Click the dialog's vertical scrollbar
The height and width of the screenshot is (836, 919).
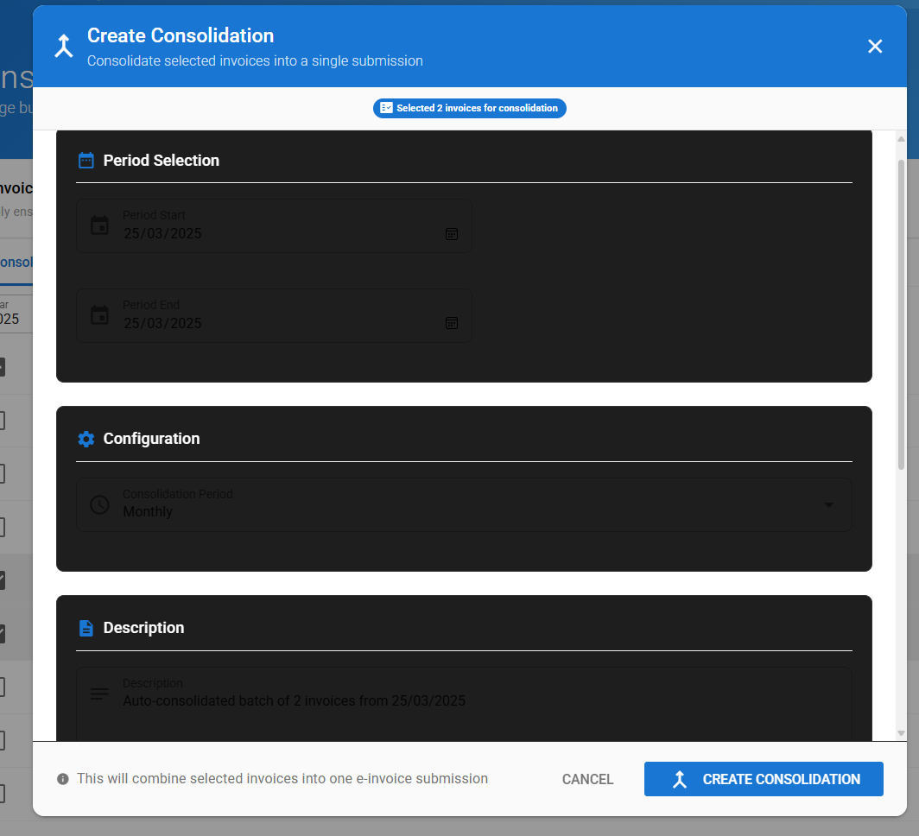coord(901,311)
